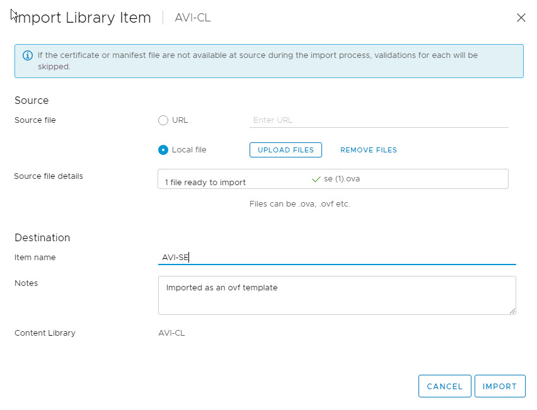Click the certificate validation info message

[x=257, y=60]
